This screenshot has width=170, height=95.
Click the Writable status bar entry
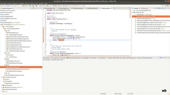point(103,94)
